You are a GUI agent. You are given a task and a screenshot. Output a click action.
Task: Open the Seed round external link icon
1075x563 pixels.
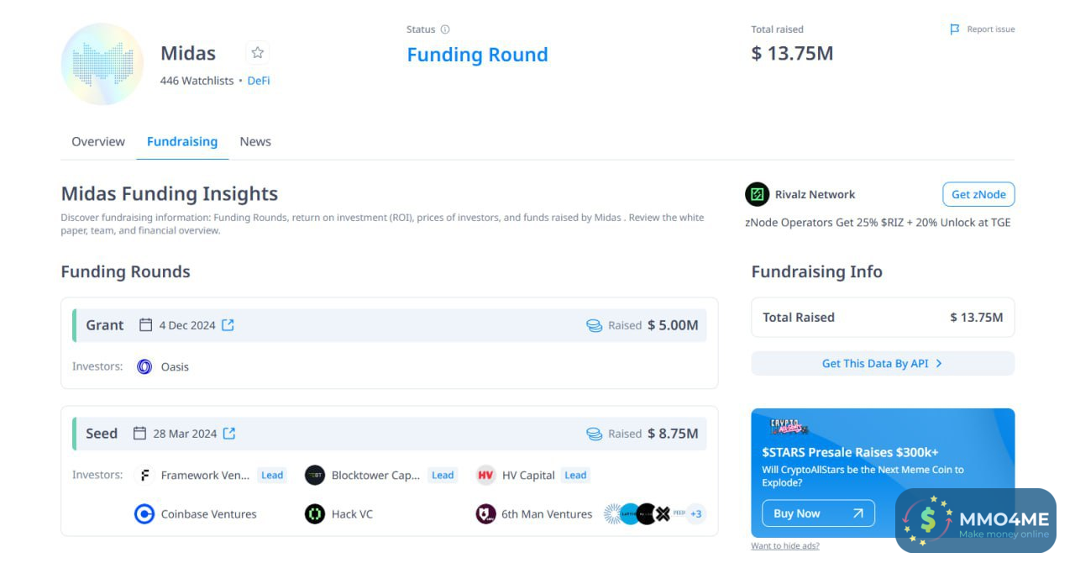(229, 434)
